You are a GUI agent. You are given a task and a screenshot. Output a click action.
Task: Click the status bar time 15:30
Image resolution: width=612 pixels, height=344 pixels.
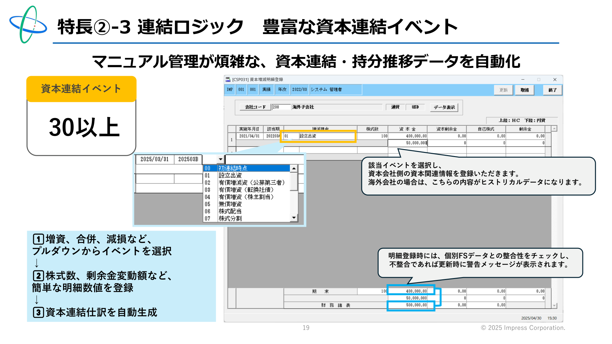click(552, 318)
